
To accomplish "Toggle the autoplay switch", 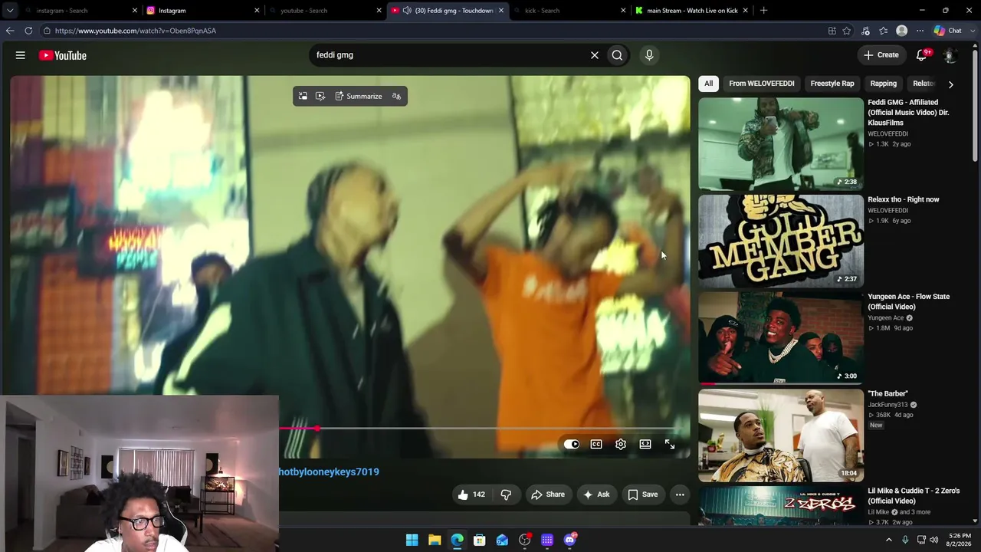I will [572, 444].
